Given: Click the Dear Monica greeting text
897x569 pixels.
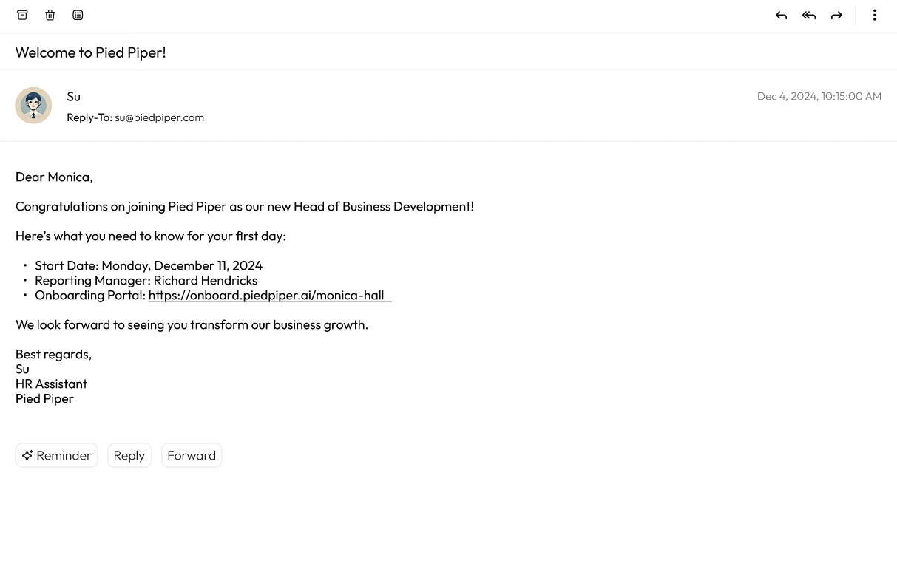Looking at the screenshot, I should pos(54,177).
